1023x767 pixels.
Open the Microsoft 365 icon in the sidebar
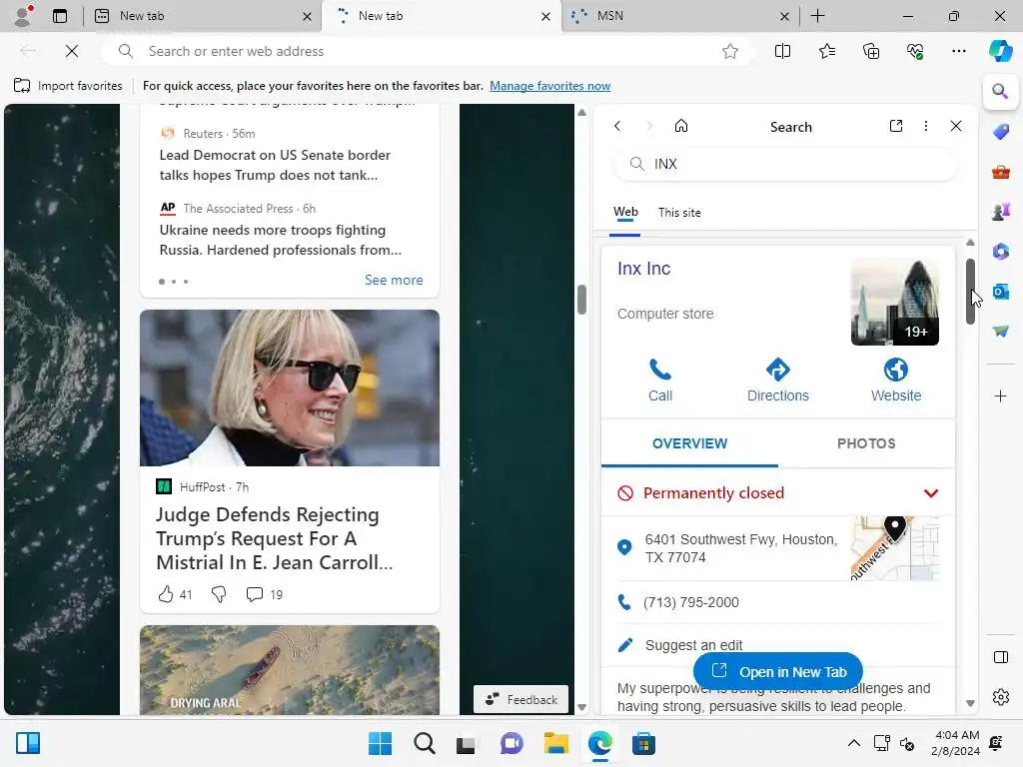tap(1000, 251)
